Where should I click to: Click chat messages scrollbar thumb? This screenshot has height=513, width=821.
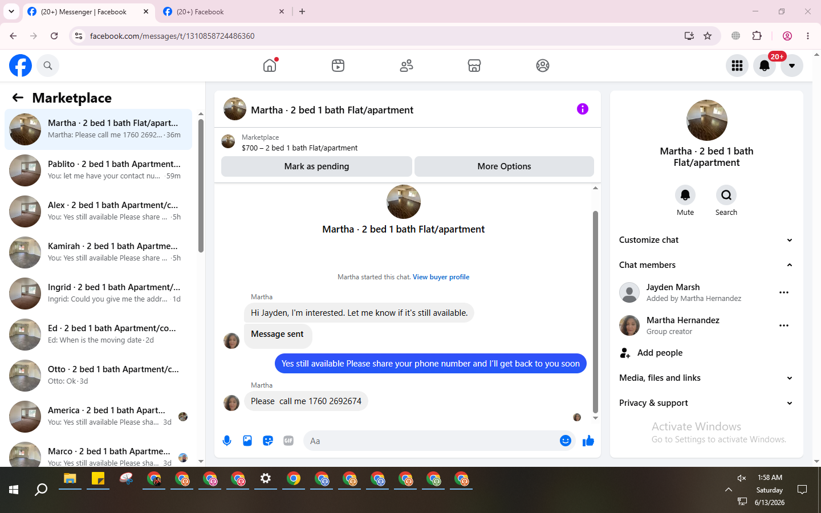pyautogui.click(x=595, y=312)
